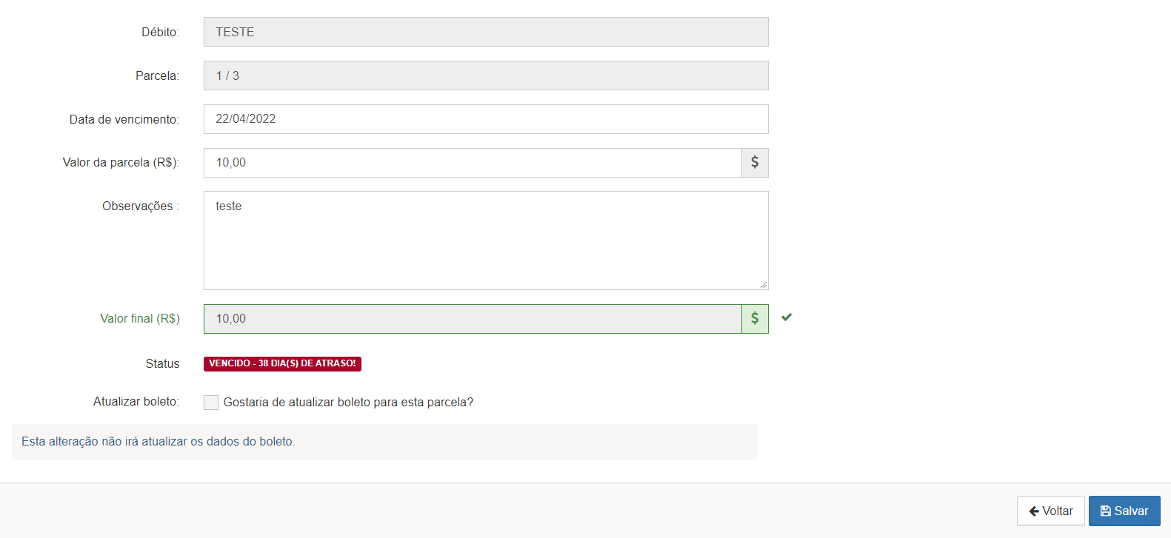Click the Parcela field showing 1 / 3
Screen dimensions: 1171x538
coord(486,75)
